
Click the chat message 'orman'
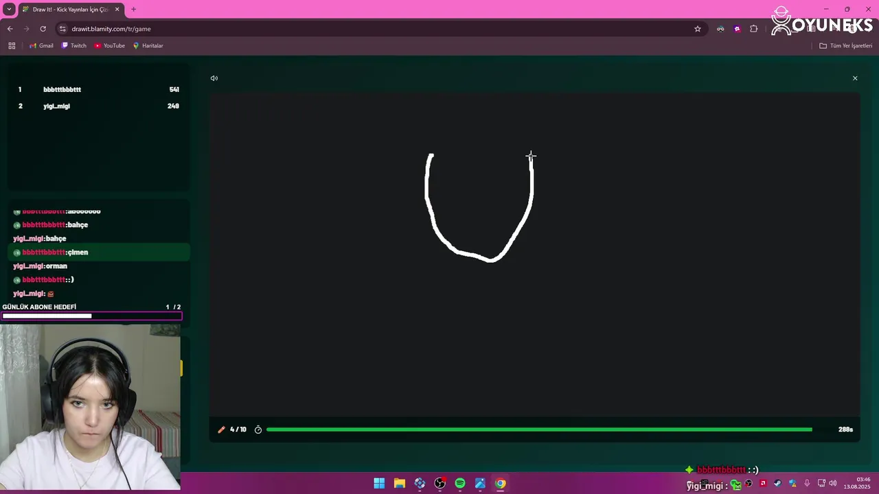(56, 266)
